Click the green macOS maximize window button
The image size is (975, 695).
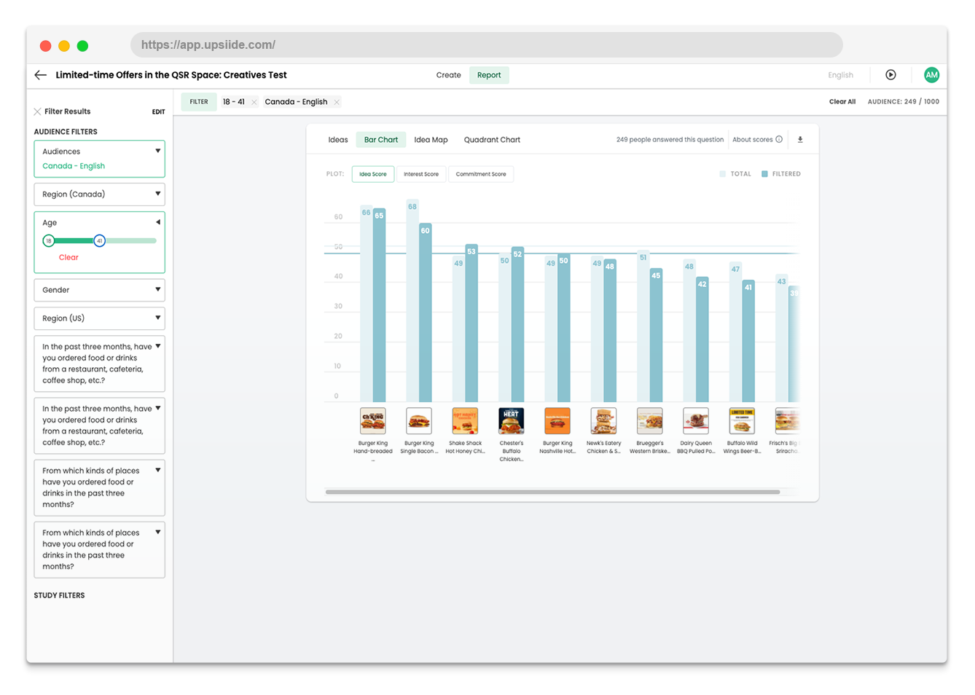click(x=82, y=46)
